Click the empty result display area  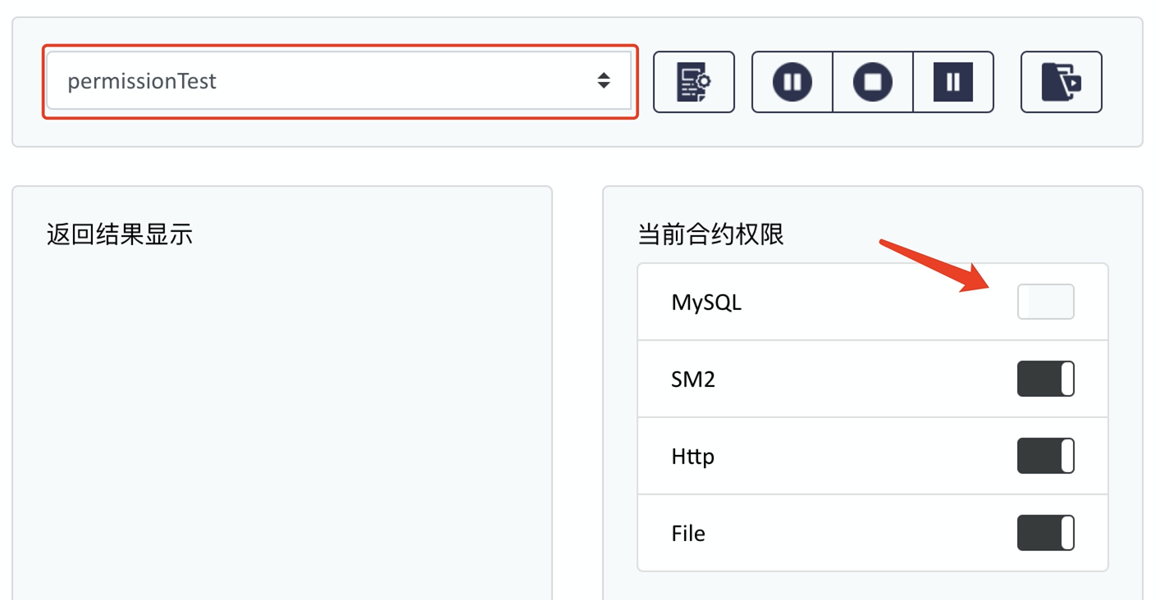point(281,410)
